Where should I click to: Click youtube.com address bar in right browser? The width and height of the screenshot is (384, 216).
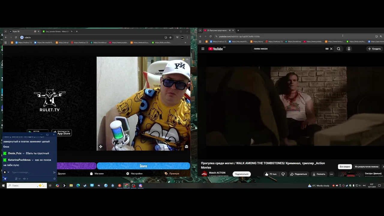(294, 36)
